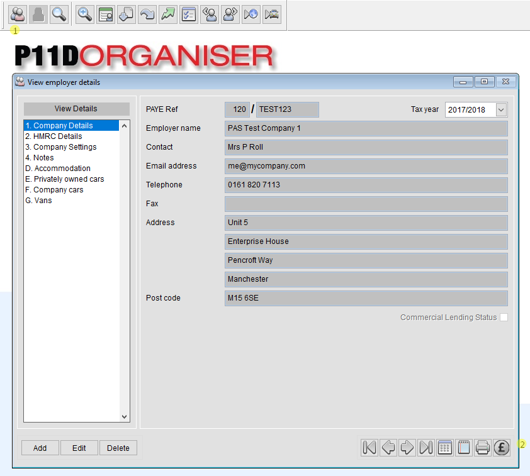530x476 pixels.
Task: Select 4. Notes in the list
Action: [71, 158]
